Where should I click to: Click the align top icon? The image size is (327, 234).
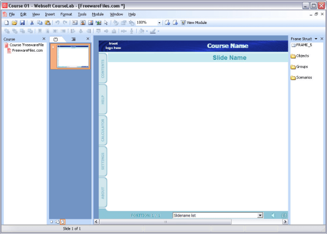98,31
